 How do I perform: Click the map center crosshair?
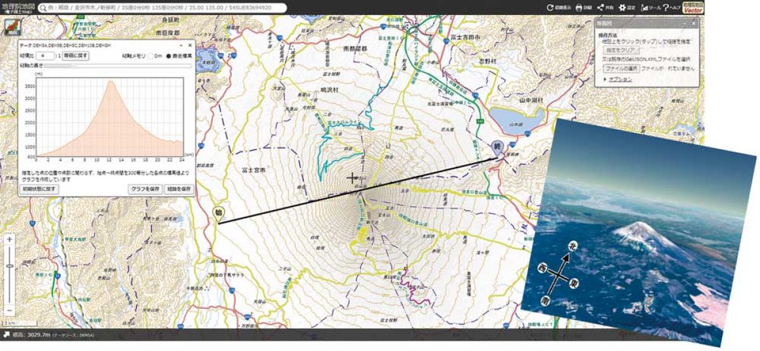click(x=352, y=178)
